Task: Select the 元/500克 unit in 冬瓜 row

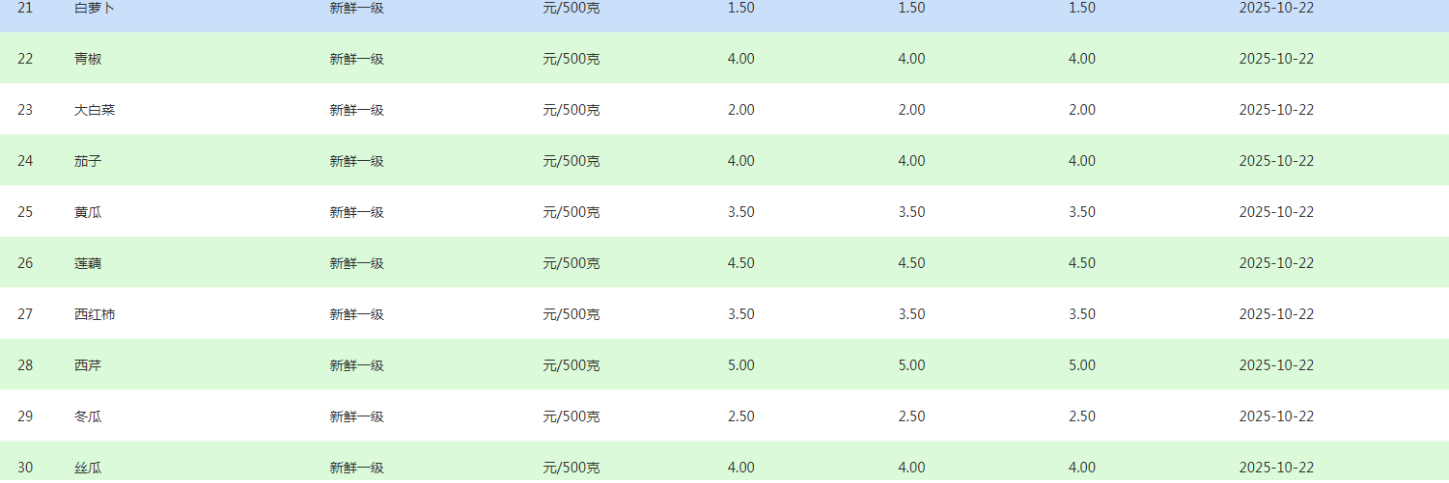Action: pyautogui.click(x=571, y=416)
